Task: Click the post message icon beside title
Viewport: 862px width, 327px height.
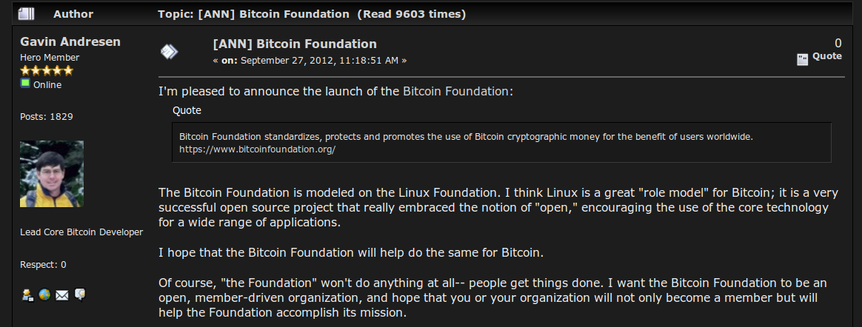Action: [170, 53]
